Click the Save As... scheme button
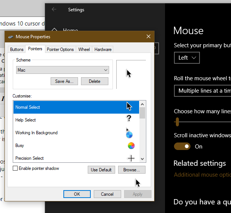 [x=64, y=81]
